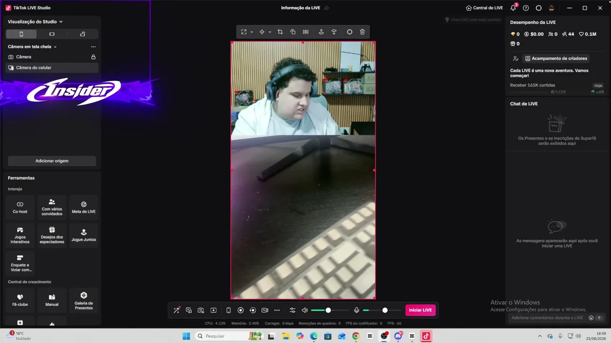Open the AI camera tool
Screen dimensions: 611x343
coord(201,310)
